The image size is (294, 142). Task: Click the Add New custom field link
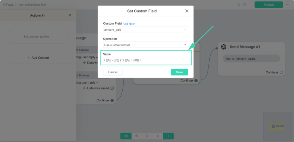coord(129,24)
